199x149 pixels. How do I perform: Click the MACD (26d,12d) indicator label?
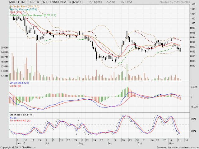(19, 83)
